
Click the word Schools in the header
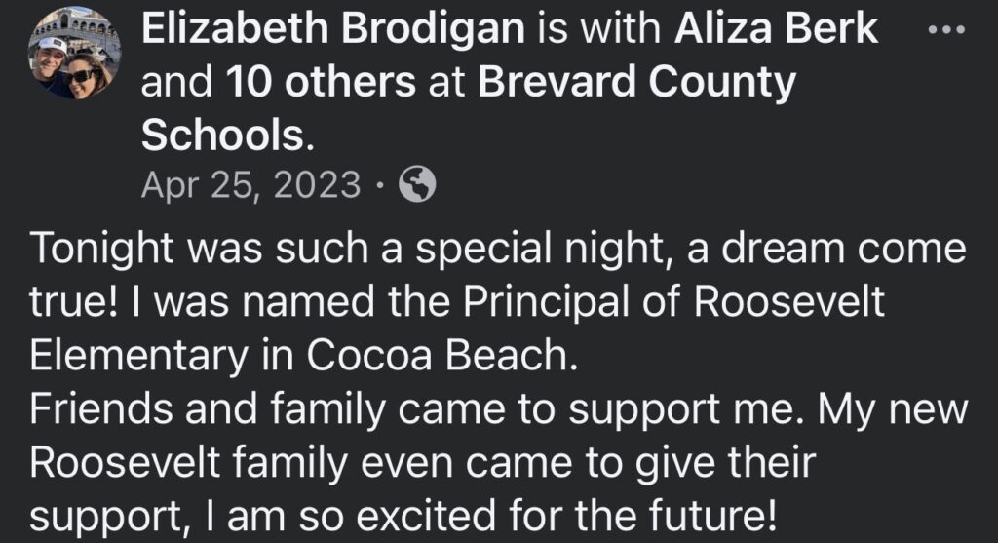click(x=222, y=136)
